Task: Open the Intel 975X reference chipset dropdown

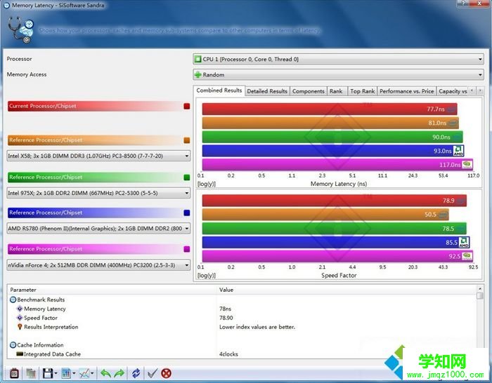Action: tap(98, 193)
